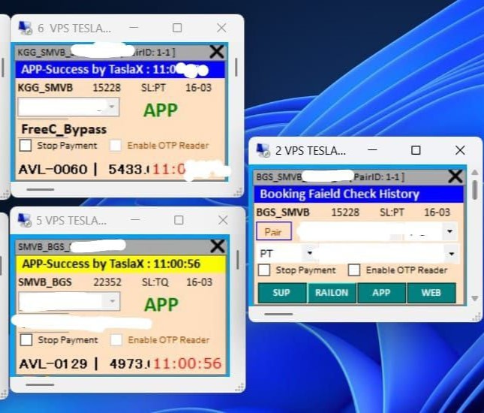
Task: Tick Stop Payment checkbox in BGS_SMVB panel
Action: tap(264, 270)
